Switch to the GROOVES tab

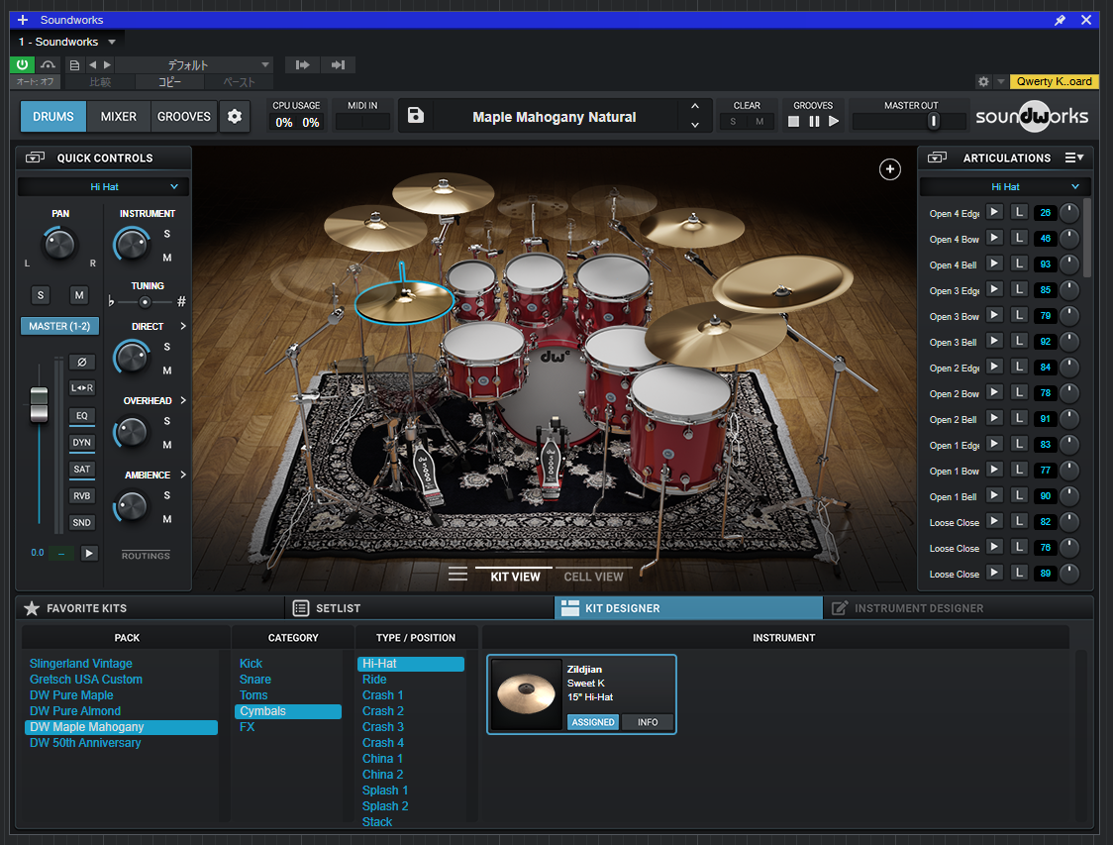click(x=184, y=117)
